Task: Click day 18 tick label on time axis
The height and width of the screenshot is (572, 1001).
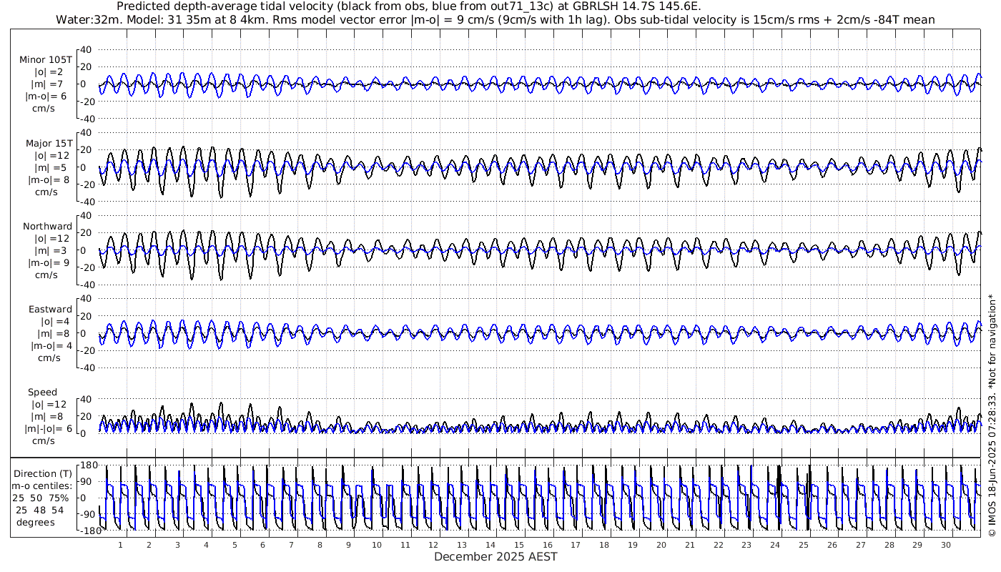Action: pos(604,545)
